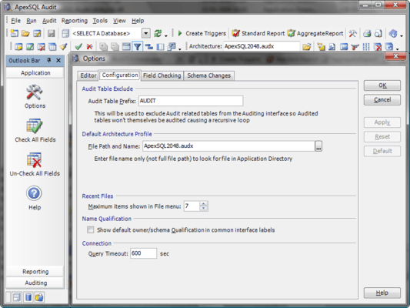Click the open architecture file folder icon

(306, 46)
